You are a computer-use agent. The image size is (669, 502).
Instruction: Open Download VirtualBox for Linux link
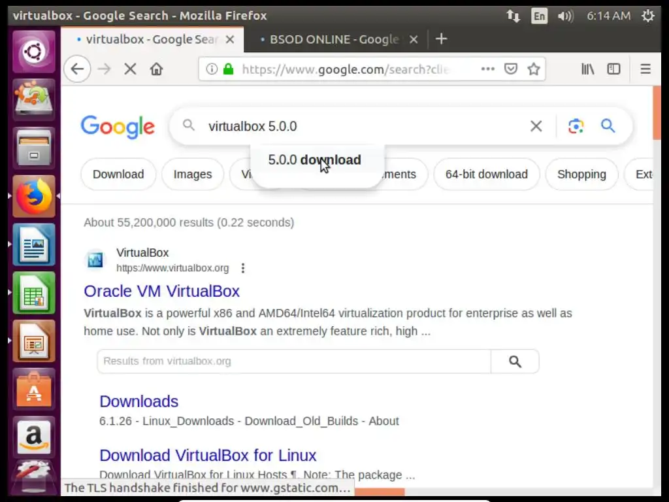208,456
